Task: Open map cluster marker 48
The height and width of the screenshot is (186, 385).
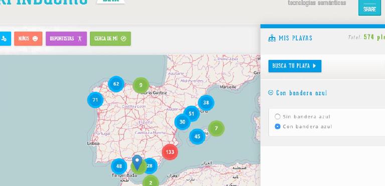Action: click(119, 166)
